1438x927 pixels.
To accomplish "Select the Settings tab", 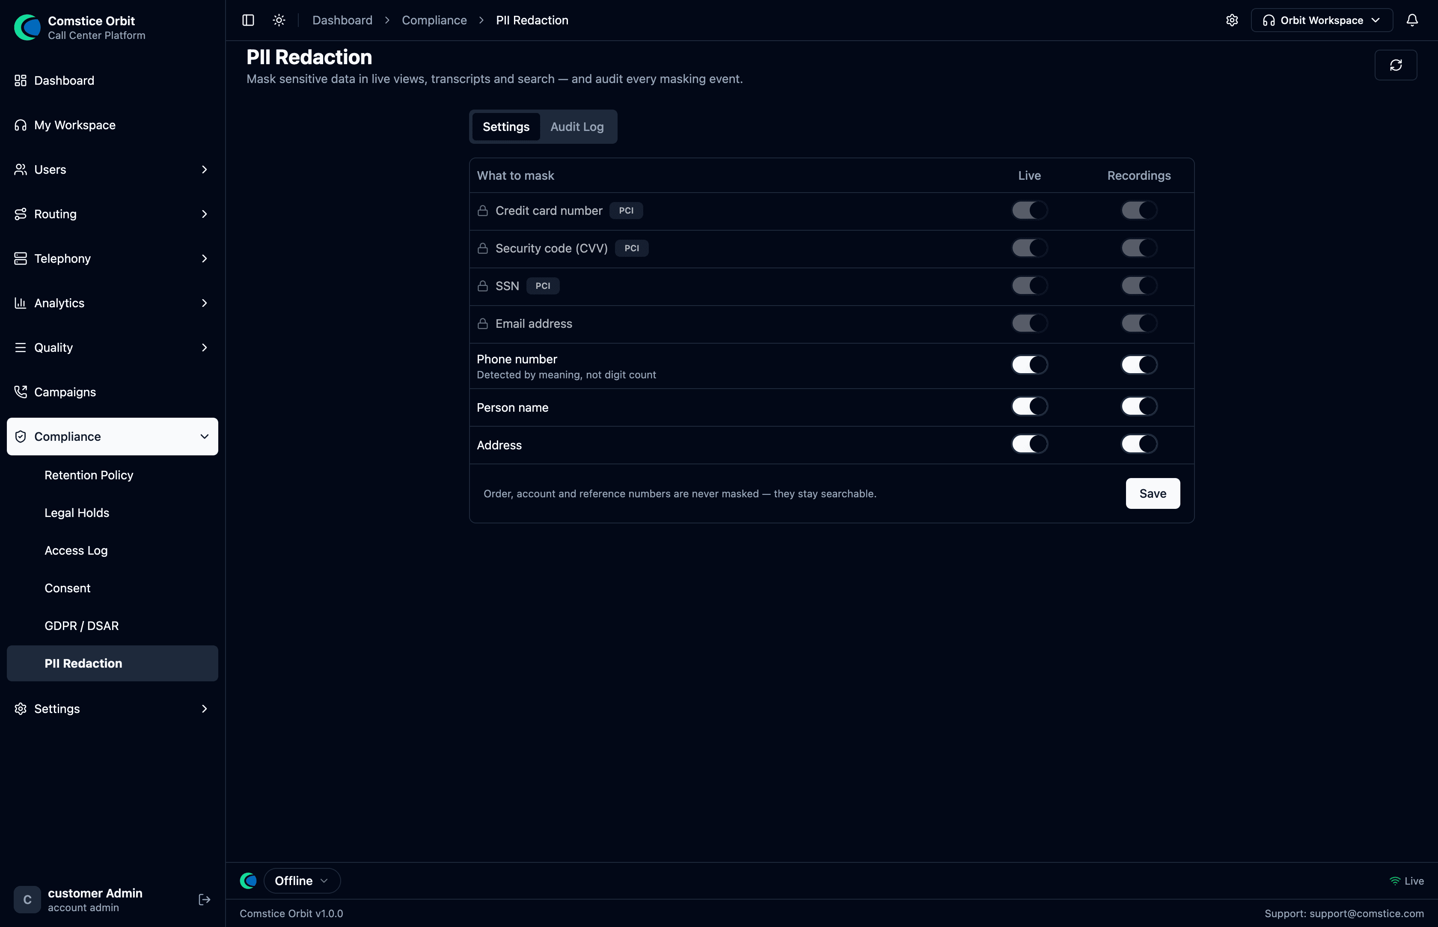I will pos(505,127).
